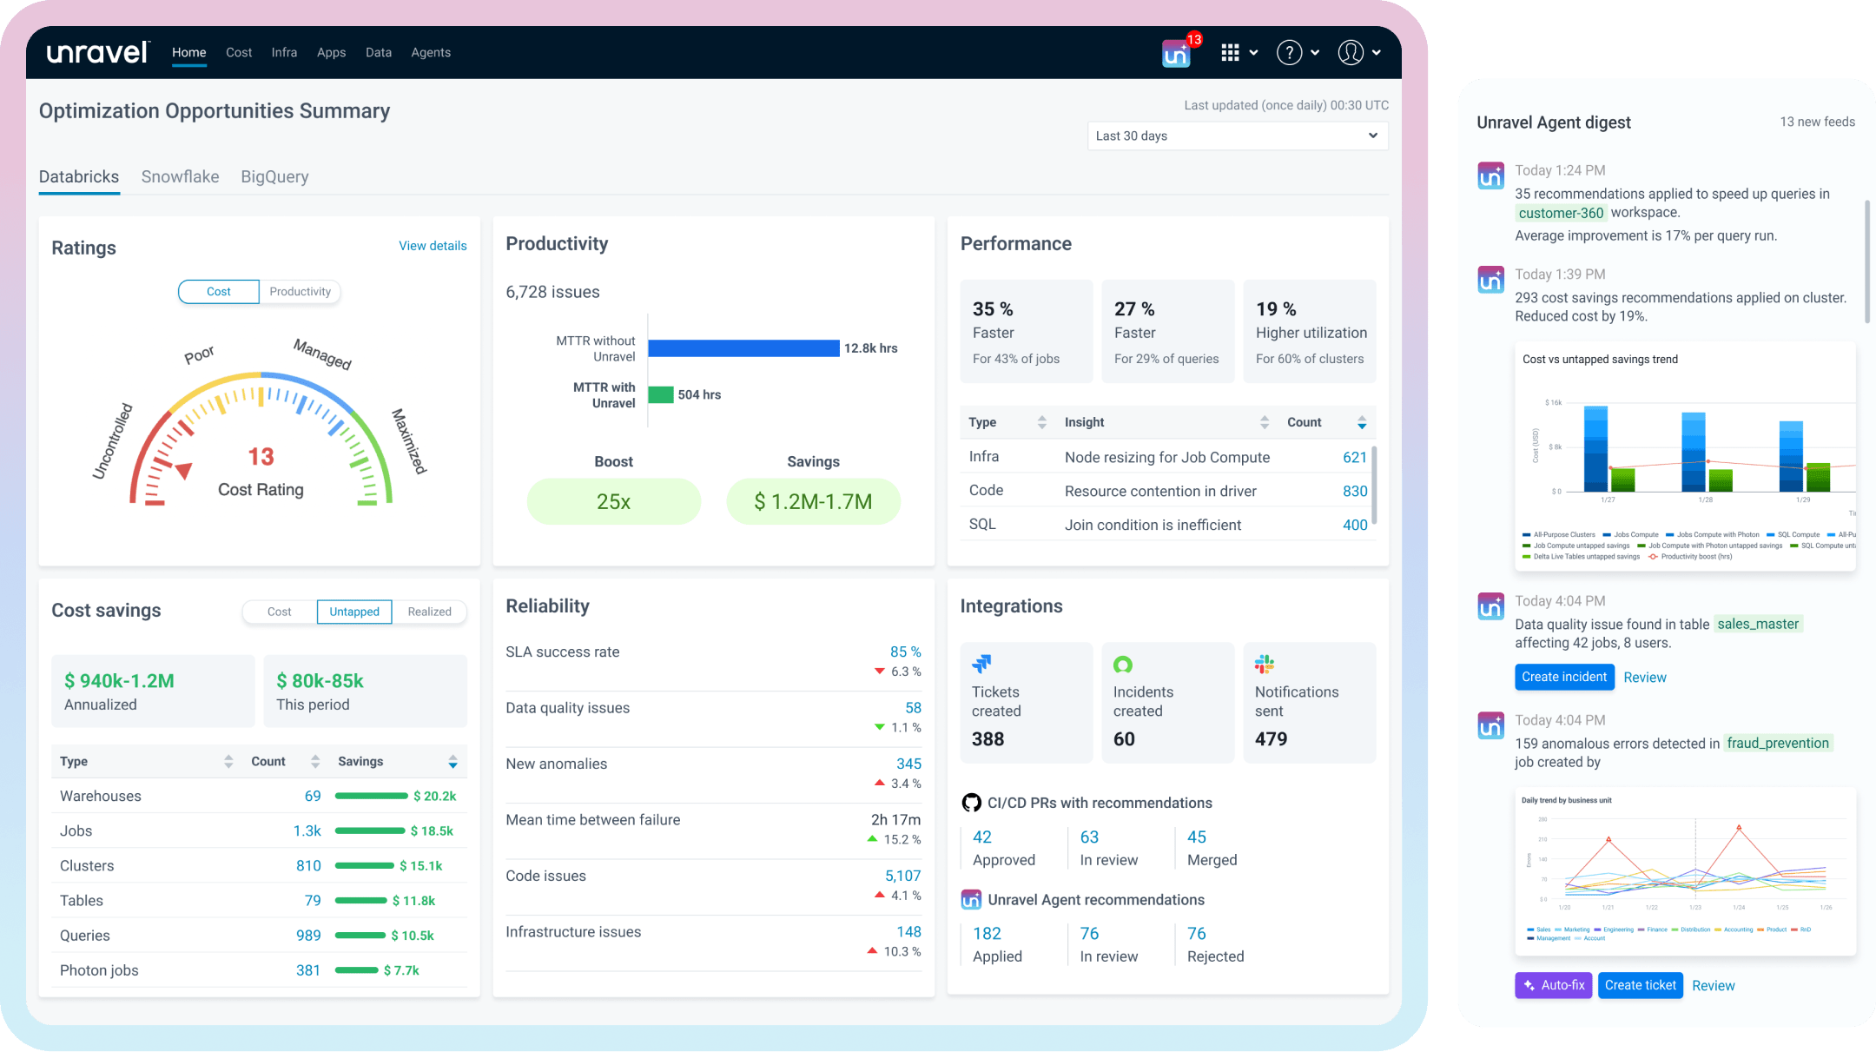Click the customer-360 workspace tag
The width and height of the screenshot is (1876, 1052).
pyautogui.click(x=1561, y=213)
